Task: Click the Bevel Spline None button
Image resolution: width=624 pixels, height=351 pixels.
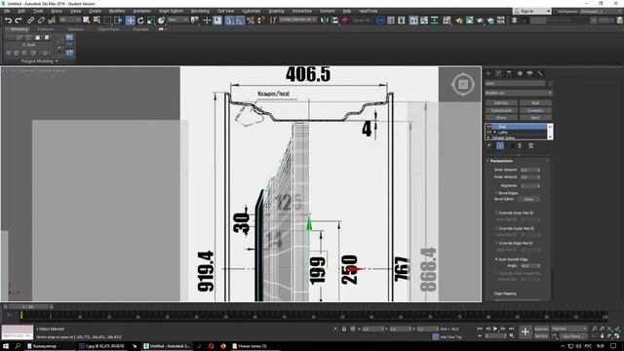Action: click(528, 199)
